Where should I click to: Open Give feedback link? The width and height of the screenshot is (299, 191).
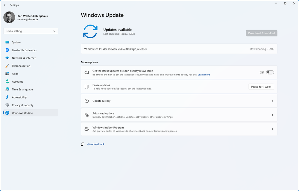coord(96,144)
